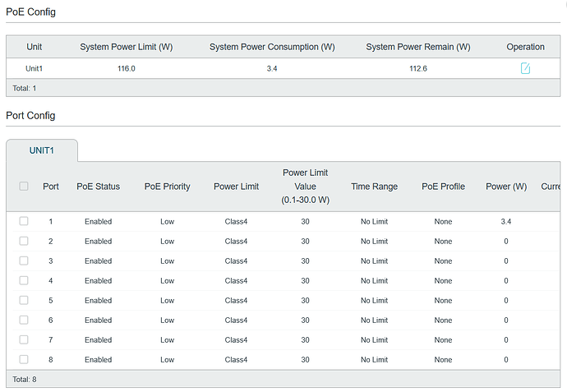
Task: Click the PoE Priority column header
Action: (x=167, y=187)
